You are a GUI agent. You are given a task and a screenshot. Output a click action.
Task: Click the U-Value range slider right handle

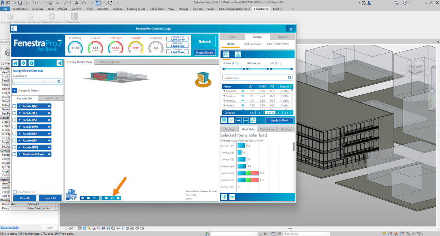coord(244,69)
